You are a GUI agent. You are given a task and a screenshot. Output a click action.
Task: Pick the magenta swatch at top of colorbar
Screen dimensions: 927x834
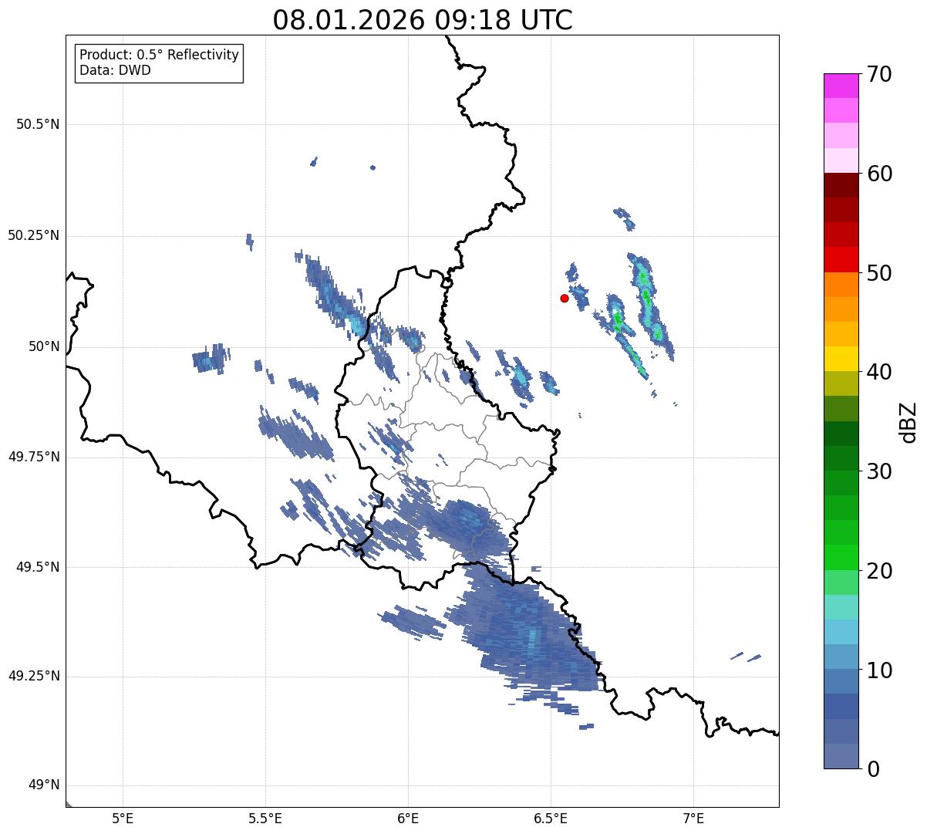click(x=841, y=86)
